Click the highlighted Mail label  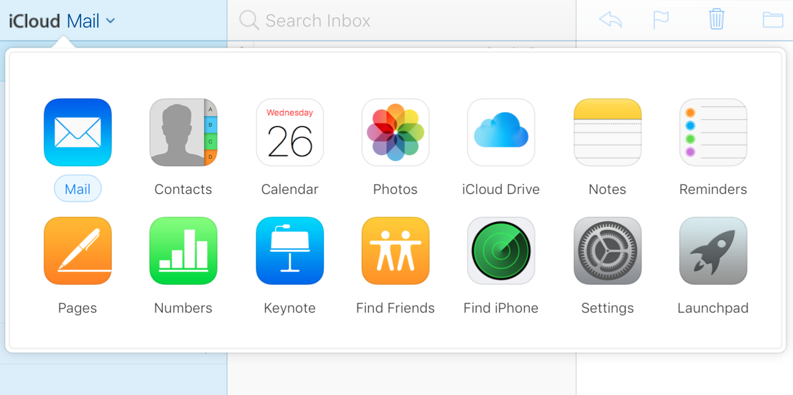(77, 189)
